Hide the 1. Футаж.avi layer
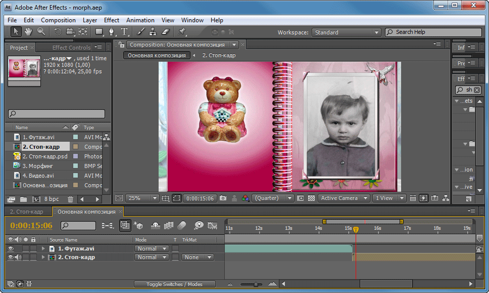The width and height of the screenshot is (489, 293). 11,248
